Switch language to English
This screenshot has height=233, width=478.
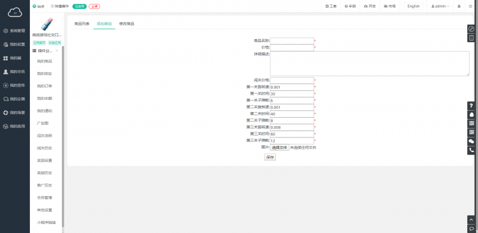[x=414, y=6]
